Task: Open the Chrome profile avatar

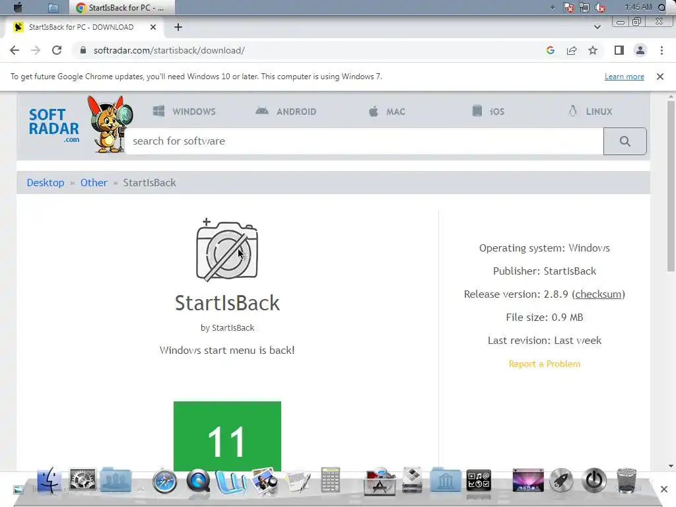Action: 640,50
